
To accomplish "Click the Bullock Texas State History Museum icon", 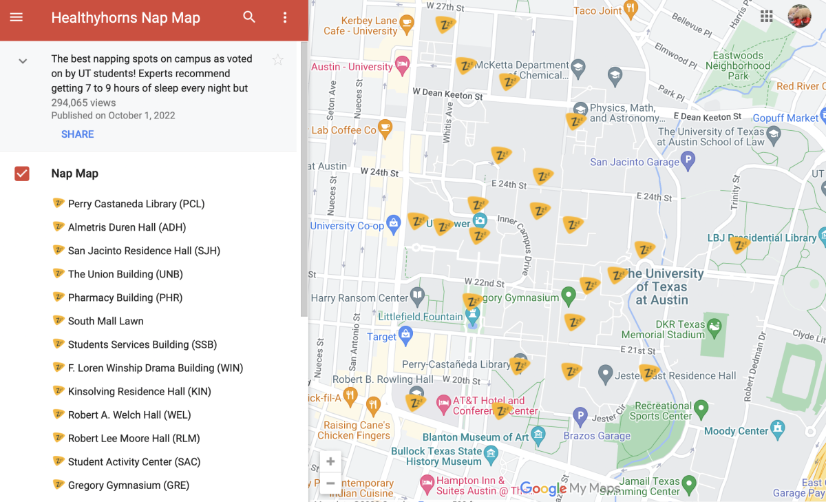I will (x=491, y=453).
